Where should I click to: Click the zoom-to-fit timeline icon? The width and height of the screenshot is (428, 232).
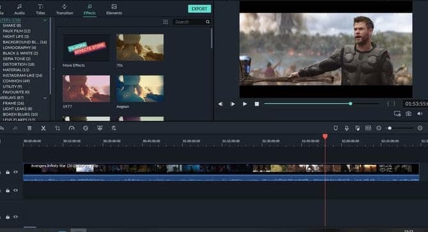(x=368, y=128)
